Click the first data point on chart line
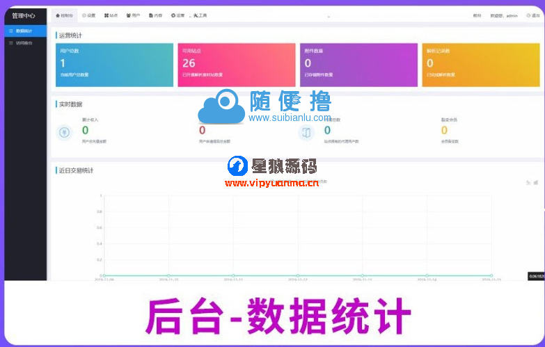This screenshot has height=347, width=545. pyautogui.click(x=104, y=275)
